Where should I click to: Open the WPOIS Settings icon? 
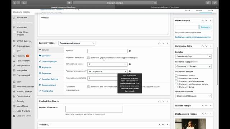pos(14,41)
